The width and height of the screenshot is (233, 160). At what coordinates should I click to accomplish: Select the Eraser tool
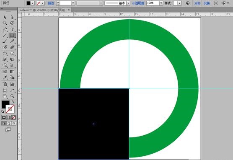[12, 47]
